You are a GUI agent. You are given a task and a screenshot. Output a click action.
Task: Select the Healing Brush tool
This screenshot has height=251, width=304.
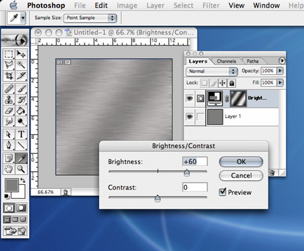9,89
